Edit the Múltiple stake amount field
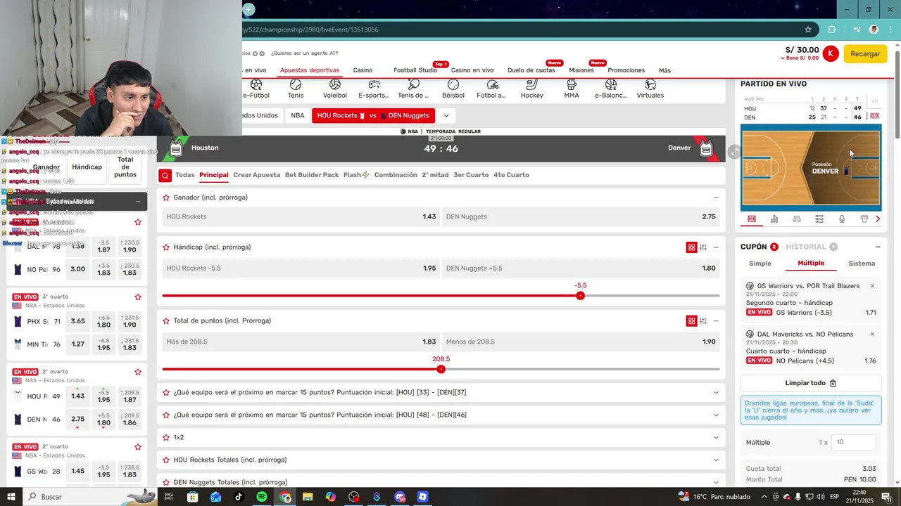 click(854, 442)
